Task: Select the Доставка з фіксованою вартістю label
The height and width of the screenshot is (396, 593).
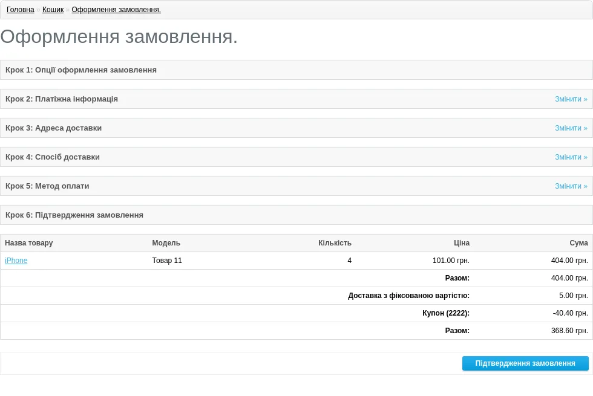Action: point(409,296)
